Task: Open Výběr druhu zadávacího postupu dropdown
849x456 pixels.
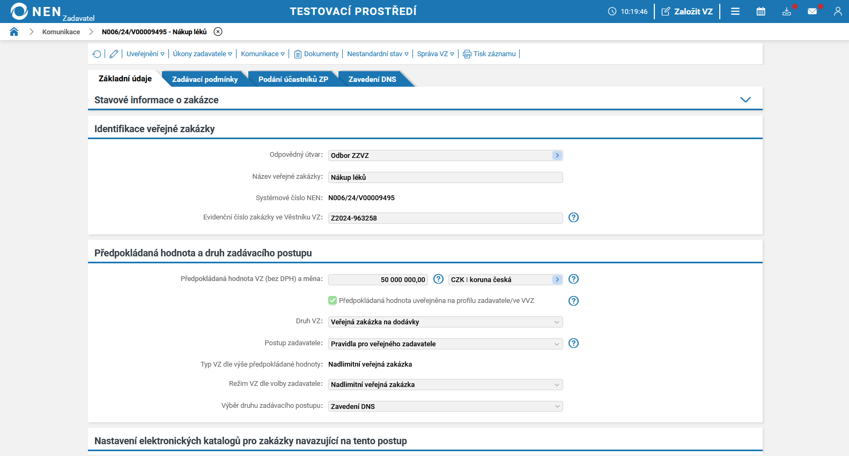Action: (445, 406)
